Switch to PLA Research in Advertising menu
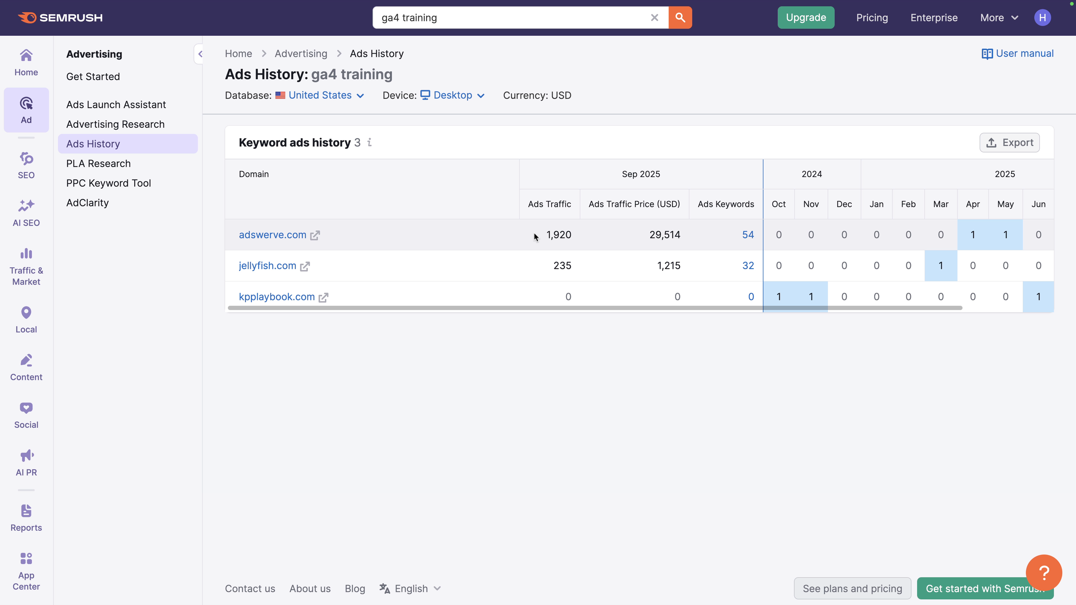 click(98, 163)
